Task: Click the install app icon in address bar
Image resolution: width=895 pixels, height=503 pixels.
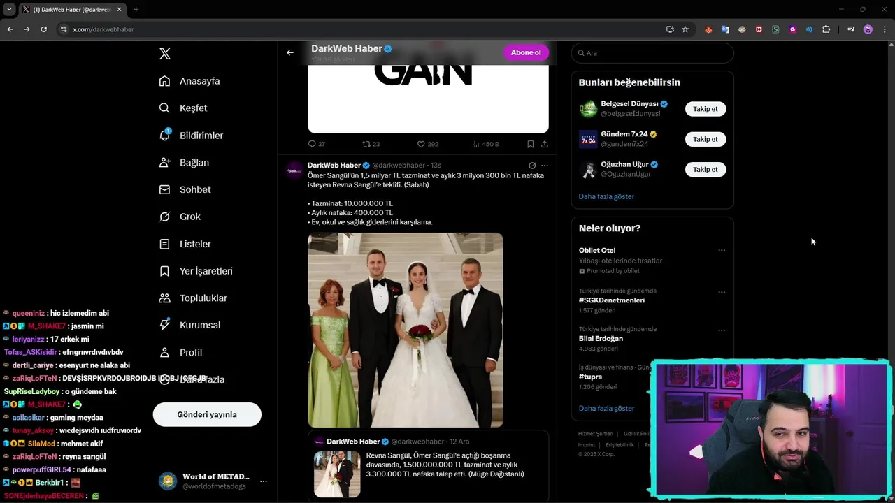Action: (670, 29)
